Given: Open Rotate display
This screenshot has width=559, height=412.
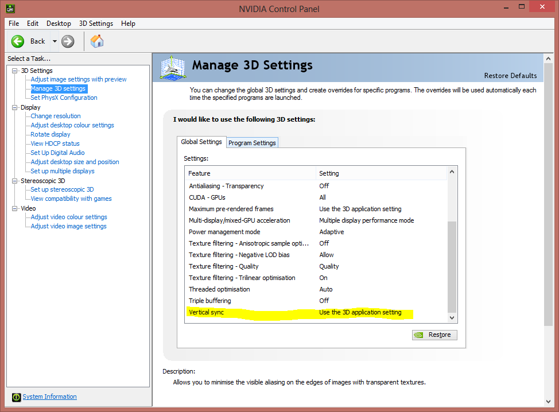Looking at the screenshot, I should point(51,134).
